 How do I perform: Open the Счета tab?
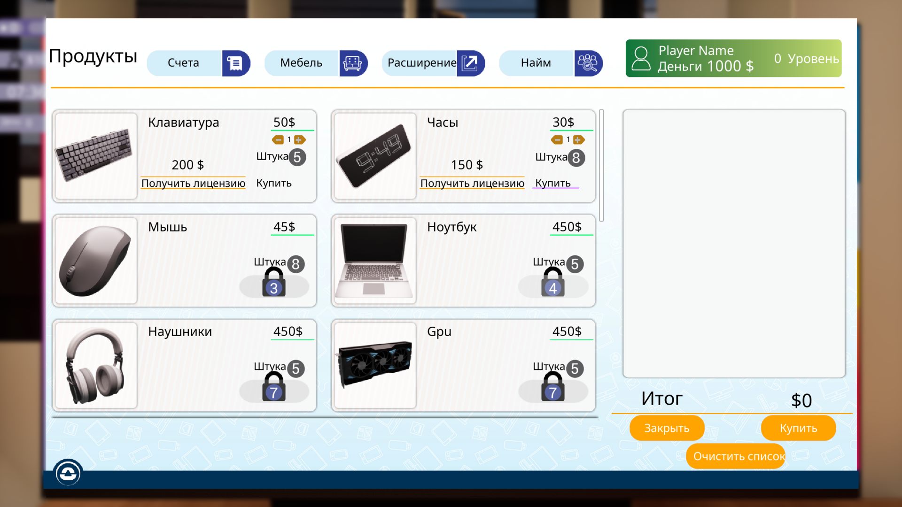(x=184, y=63)
